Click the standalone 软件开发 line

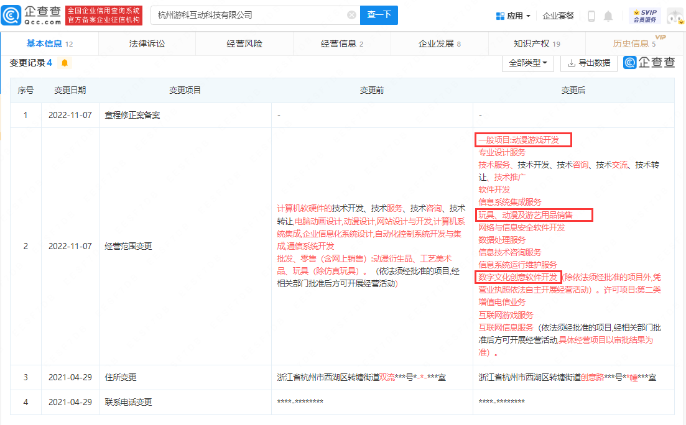tap(494, 190)
